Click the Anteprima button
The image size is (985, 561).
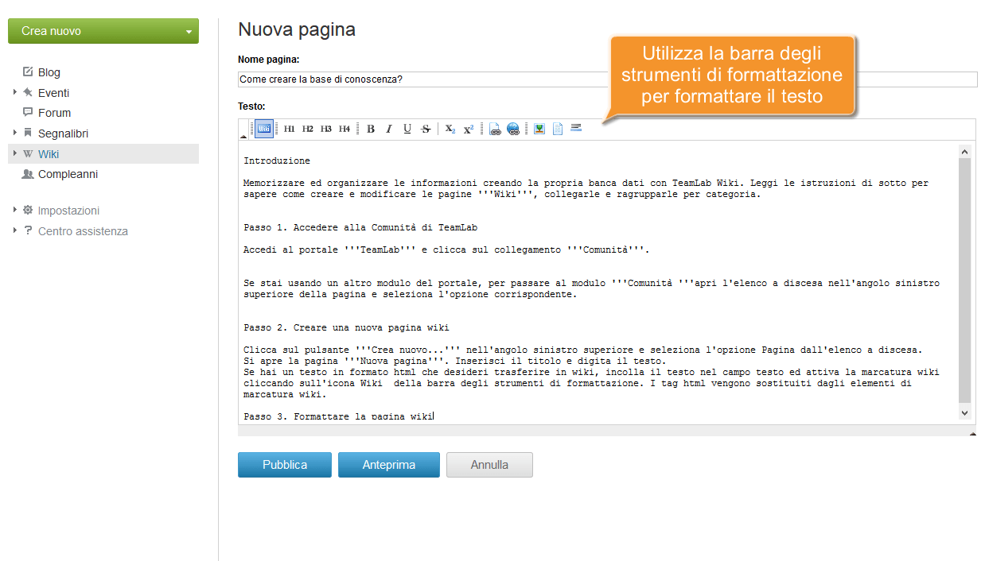click(389, 465)
